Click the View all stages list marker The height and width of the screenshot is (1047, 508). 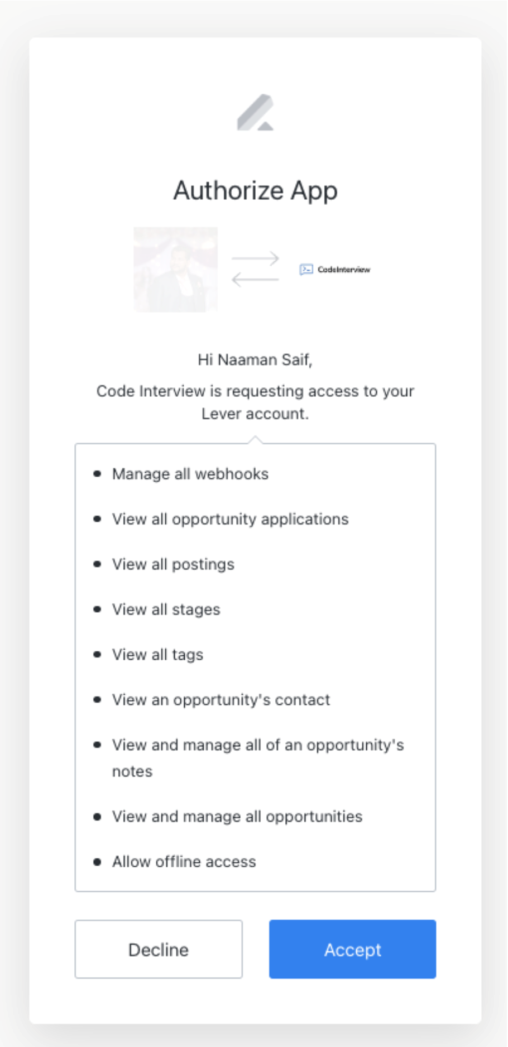[x=96, y=609]
